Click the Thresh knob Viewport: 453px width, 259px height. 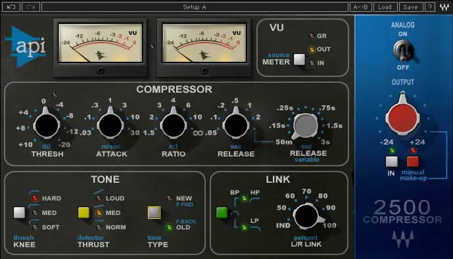[x=47, y=126]
